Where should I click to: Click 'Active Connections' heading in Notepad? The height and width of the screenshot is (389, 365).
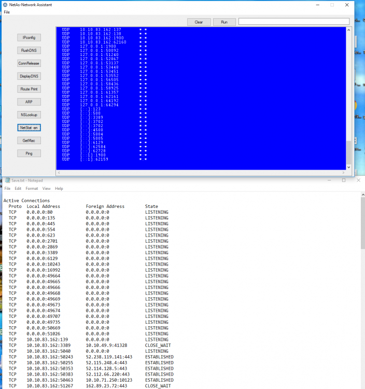click(x=26, y=200)
